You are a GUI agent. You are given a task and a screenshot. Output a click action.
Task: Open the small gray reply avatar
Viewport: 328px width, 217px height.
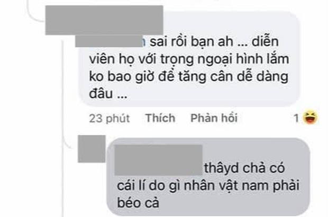pyautogui.click(x=92, y=149)
